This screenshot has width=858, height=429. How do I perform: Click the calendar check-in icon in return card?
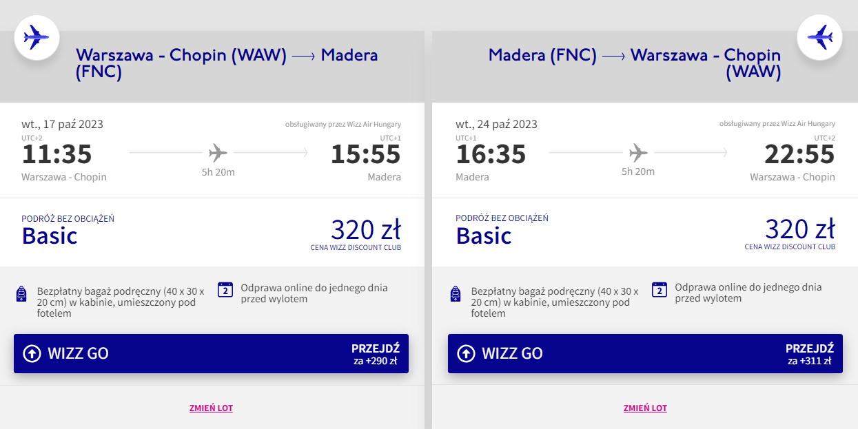[x=660, y=289]
